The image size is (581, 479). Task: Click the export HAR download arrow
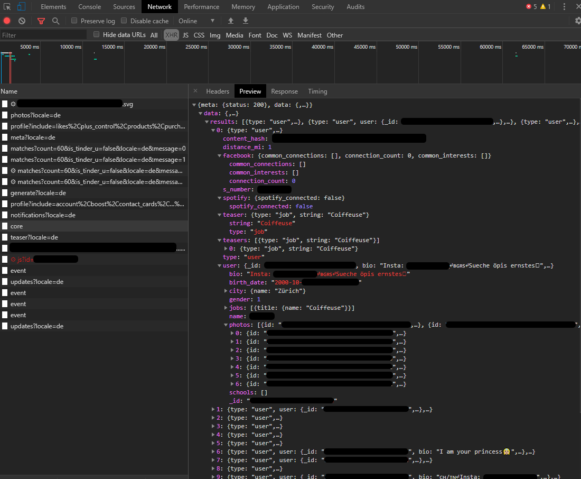246,21
